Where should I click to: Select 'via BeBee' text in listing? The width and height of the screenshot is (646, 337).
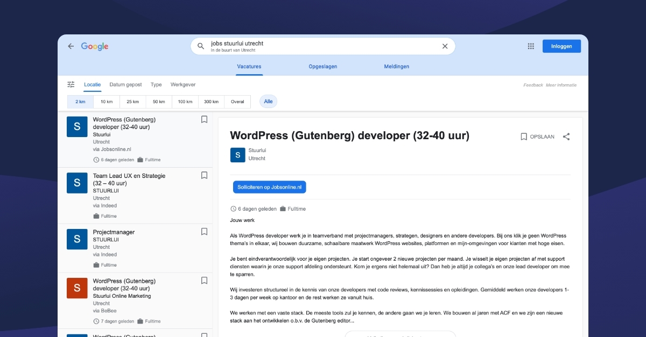pyautogui.click(x=104, y=311)
